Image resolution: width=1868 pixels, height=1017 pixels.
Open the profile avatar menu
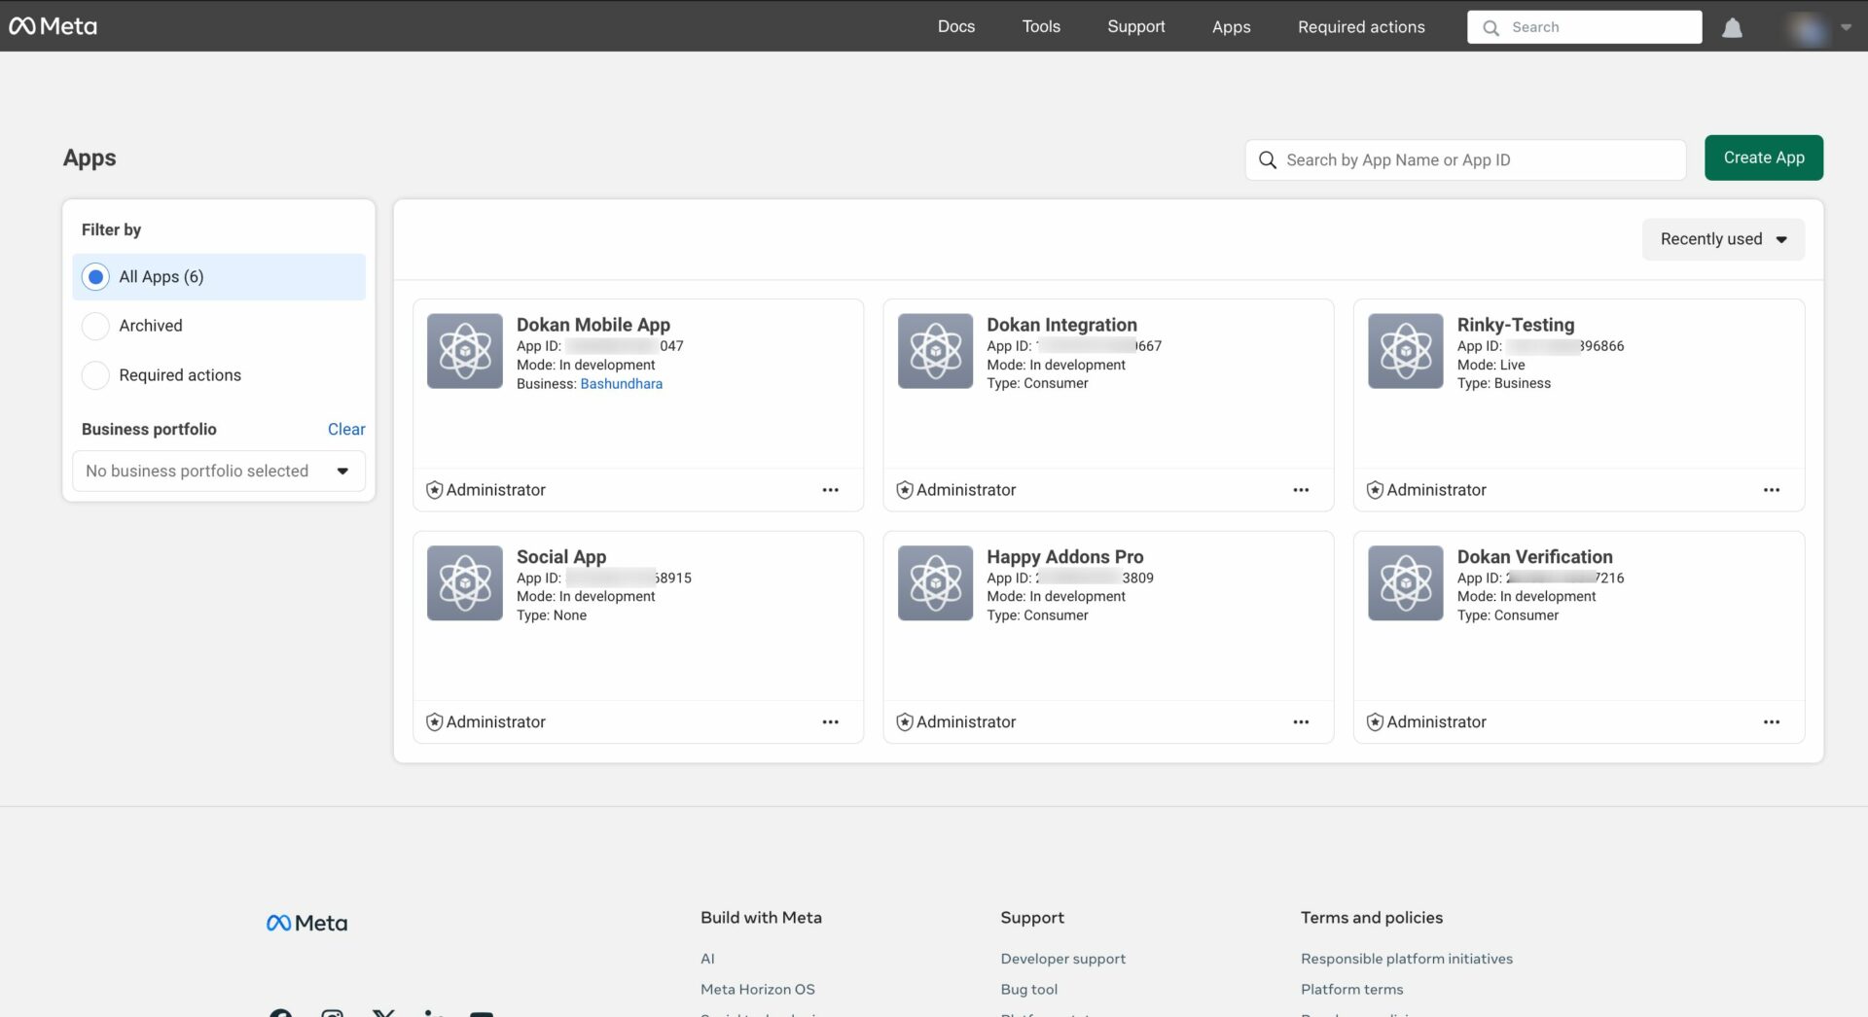(1809, 27)
